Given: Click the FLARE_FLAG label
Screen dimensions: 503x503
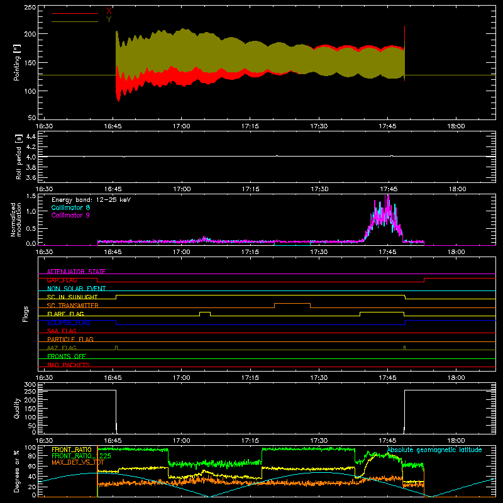Looking at the screenshot, I should coord(65,314).
